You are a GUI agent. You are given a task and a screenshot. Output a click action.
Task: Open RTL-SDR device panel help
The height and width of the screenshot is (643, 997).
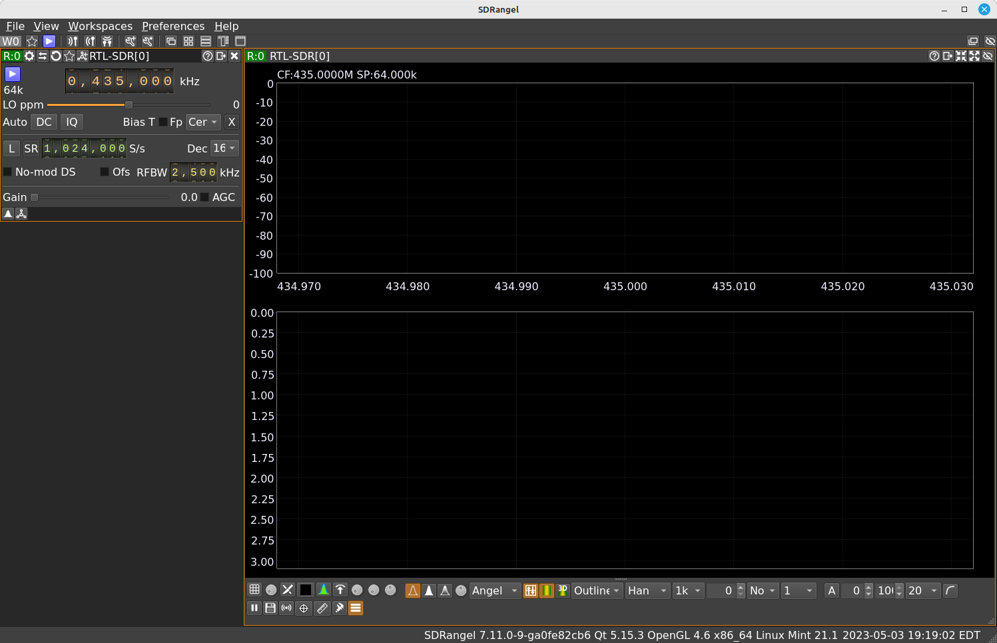click(208, 56)
